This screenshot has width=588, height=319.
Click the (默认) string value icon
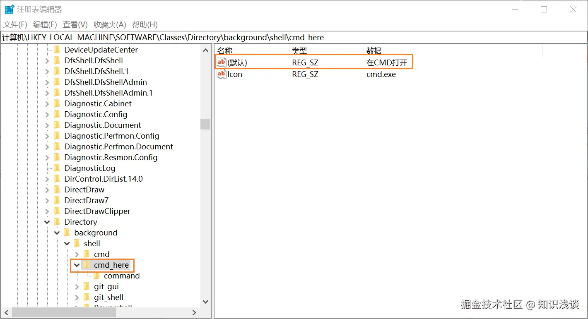point(222,62)
